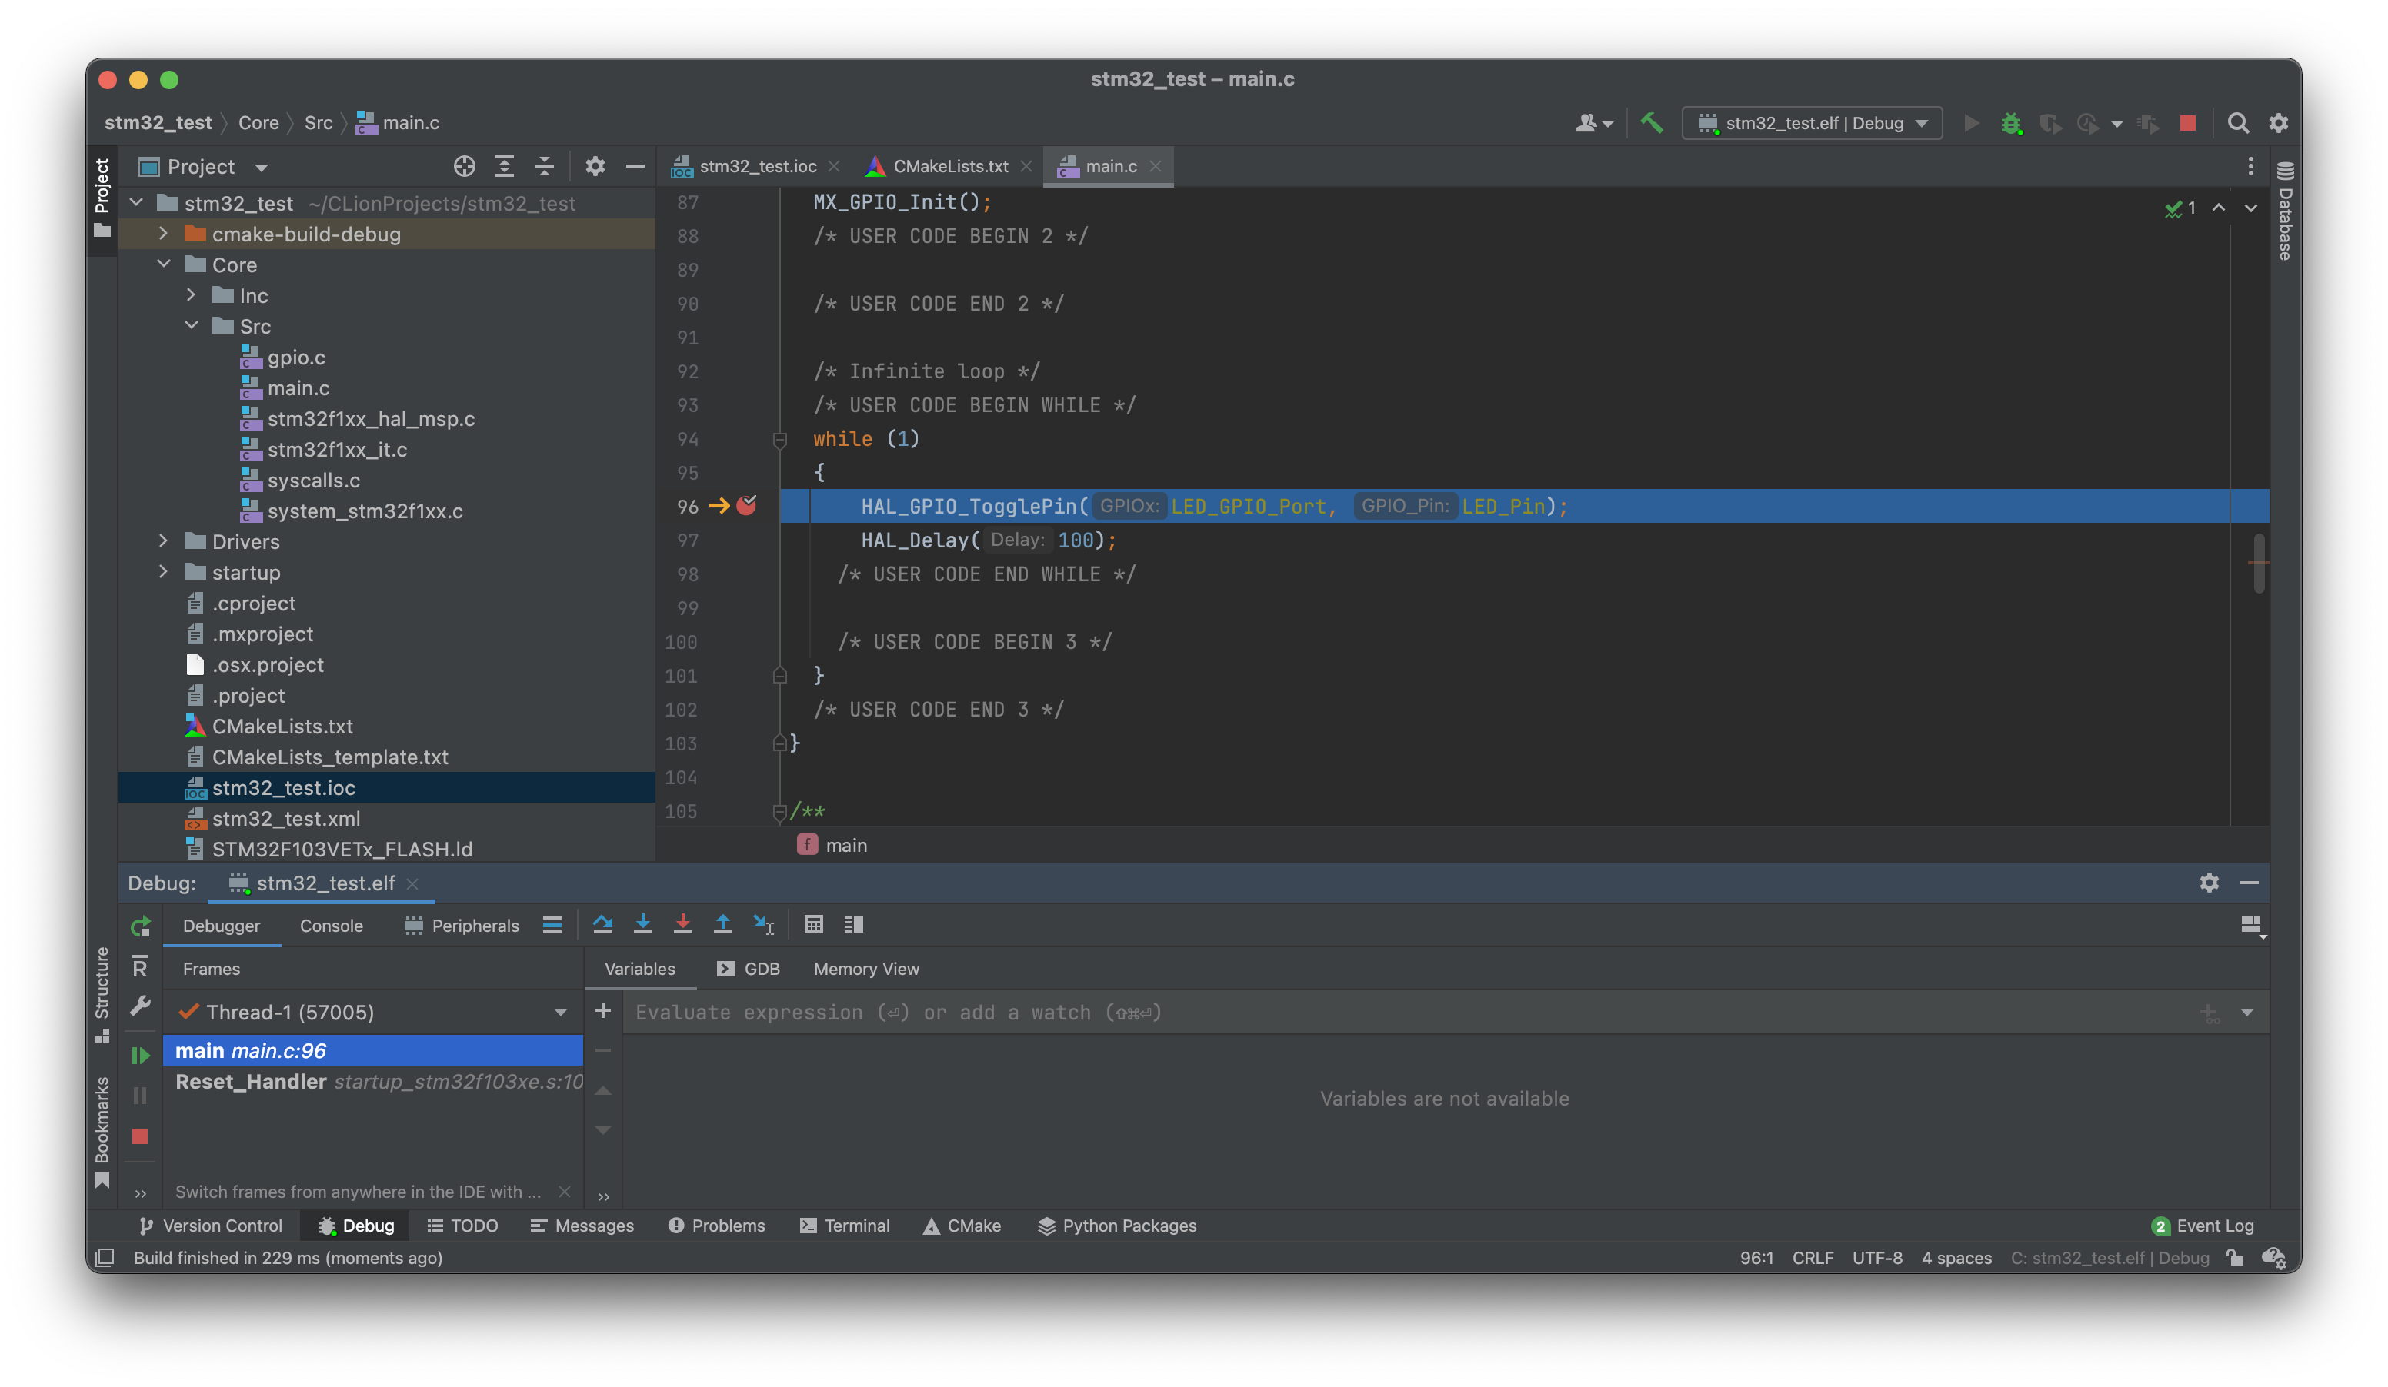Click the Evaluate expression input field
2388x1387 pixels.
[1137, 1012]
